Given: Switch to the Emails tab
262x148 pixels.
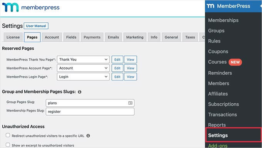Looking at the screenshot, I should tap(113, 37).
